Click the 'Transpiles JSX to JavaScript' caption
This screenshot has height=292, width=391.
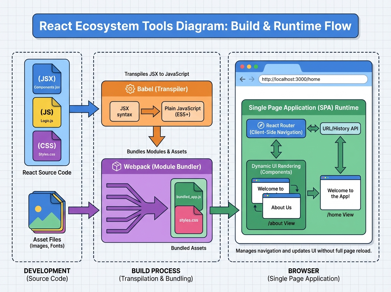pyautogui.click(x=157, y=74)
